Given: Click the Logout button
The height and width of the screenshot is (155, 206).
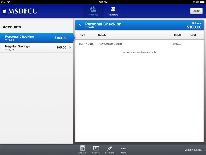Looking at the screenshot, I should coord(196,11).
